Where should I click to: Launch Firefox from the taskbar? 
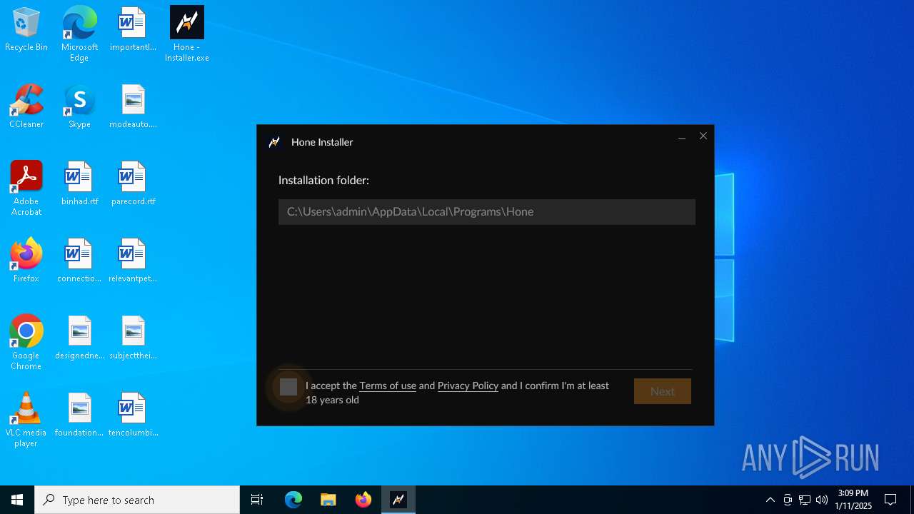tap(363, 500)
